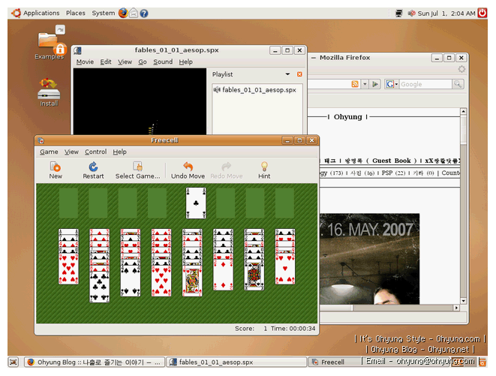Open the Install icon on desktop

tap(49, 93)
